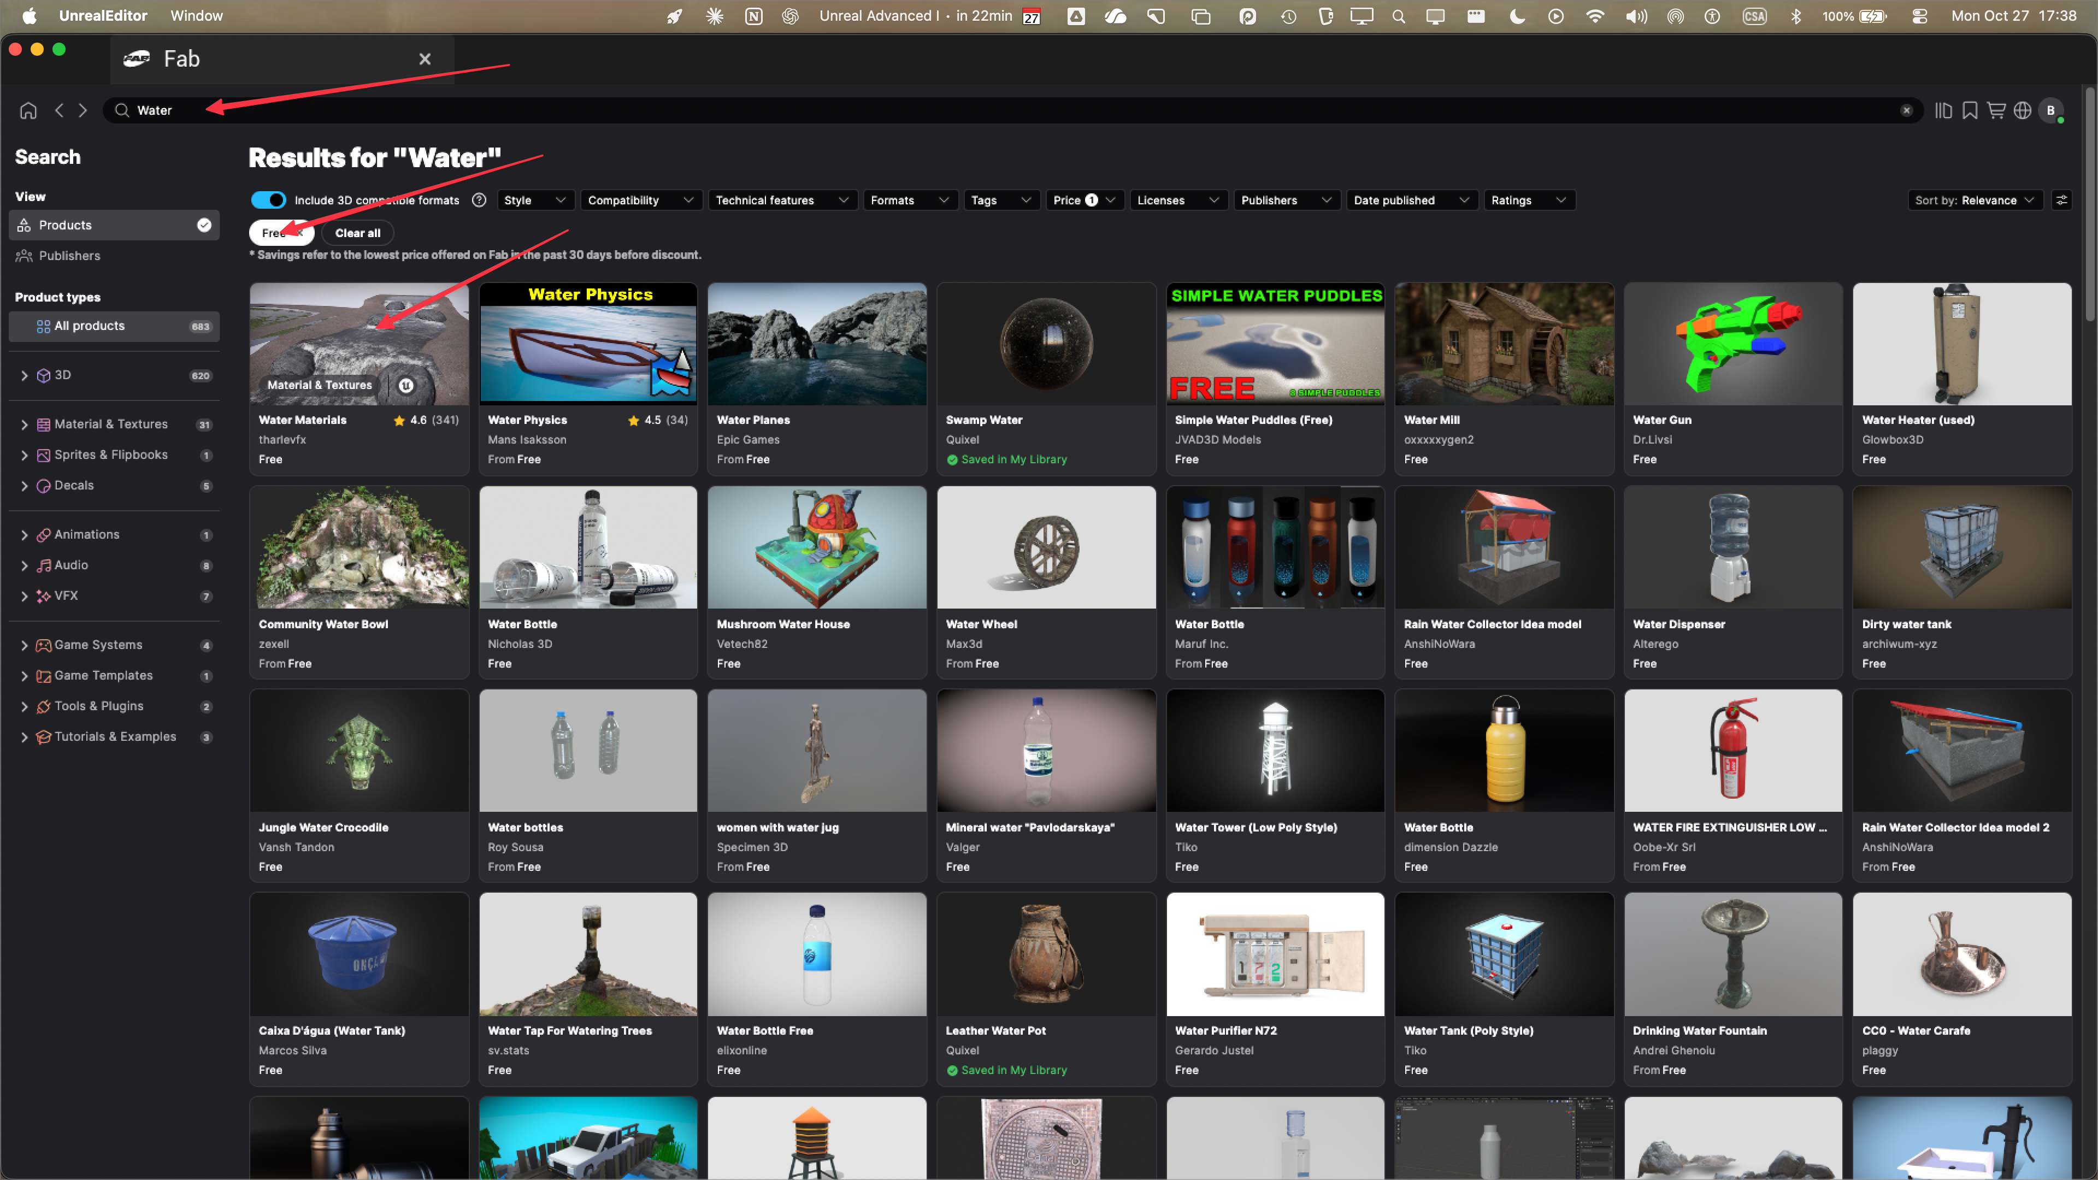Open the UnrealEditor menu
The image size is (2098, 1180).
click(103, 15)
